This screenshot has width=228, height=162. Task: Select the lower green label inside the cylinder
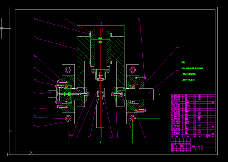pyautogui.click(x=100, y=42)
